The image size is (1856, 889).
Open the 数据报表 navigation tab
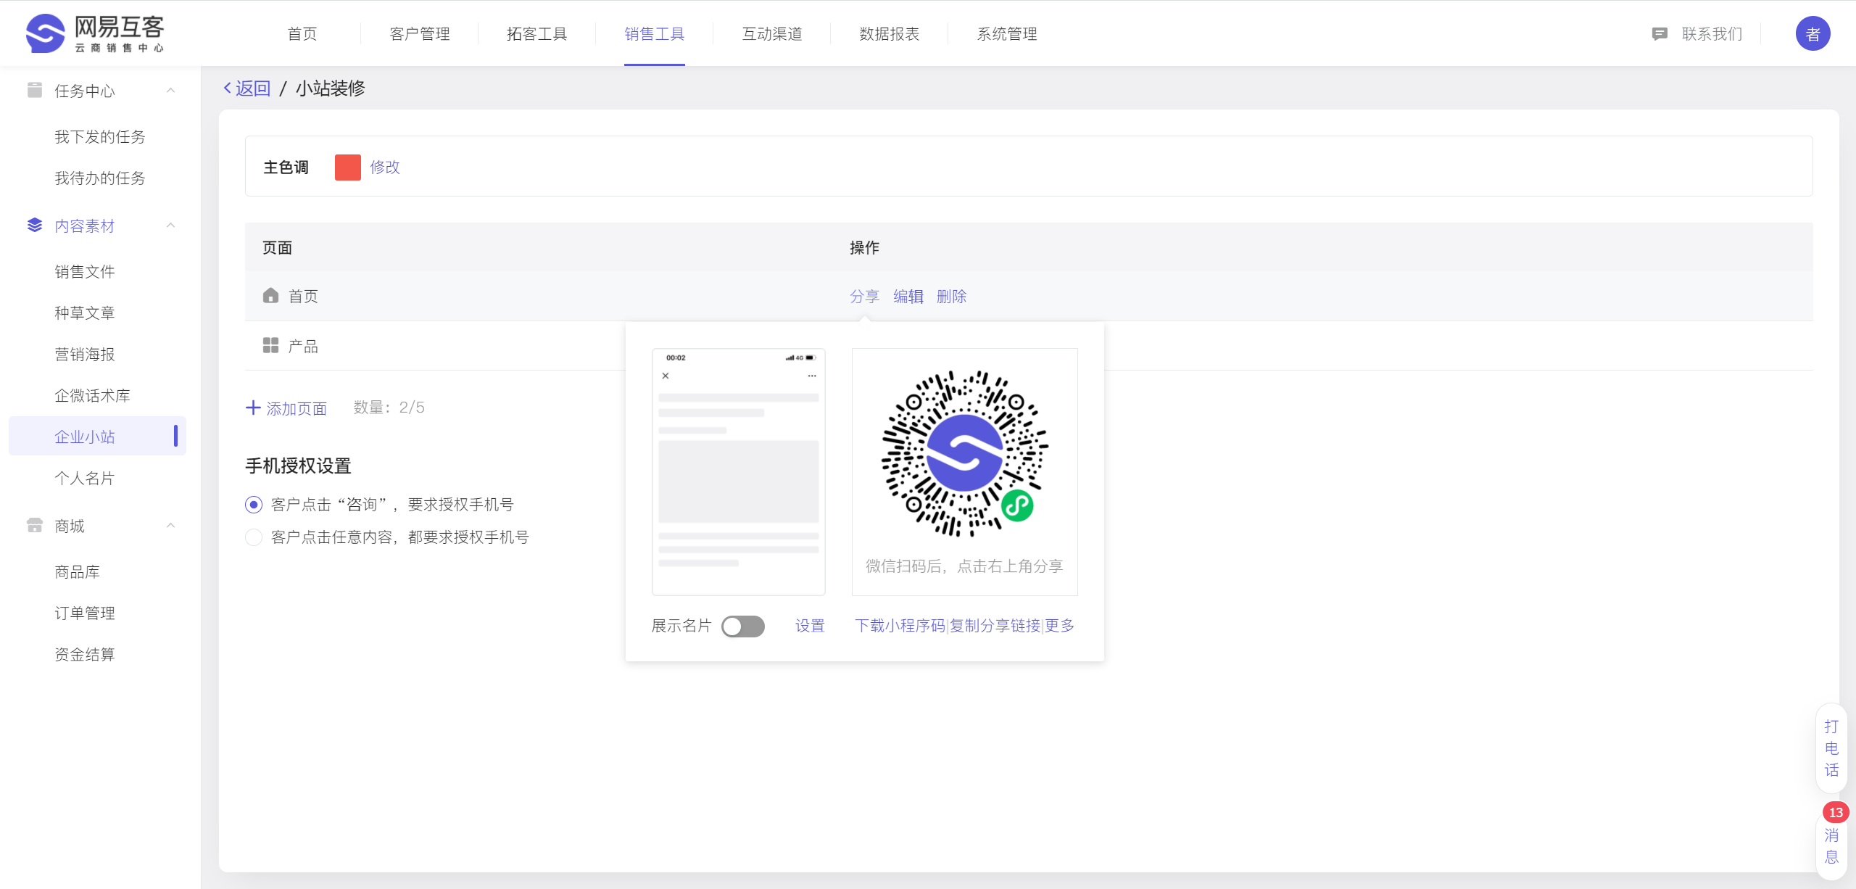pyautogui.click(x=890, y=33)
